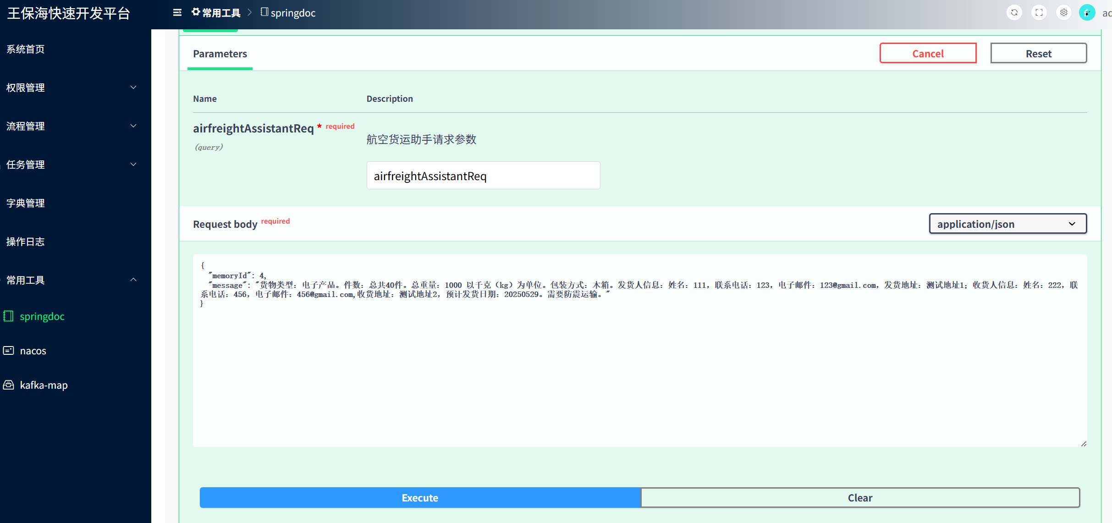Open nacos sidebar item
This screenshot has width=1112, height=523.
pyautogui.click(x=33, y=351)
